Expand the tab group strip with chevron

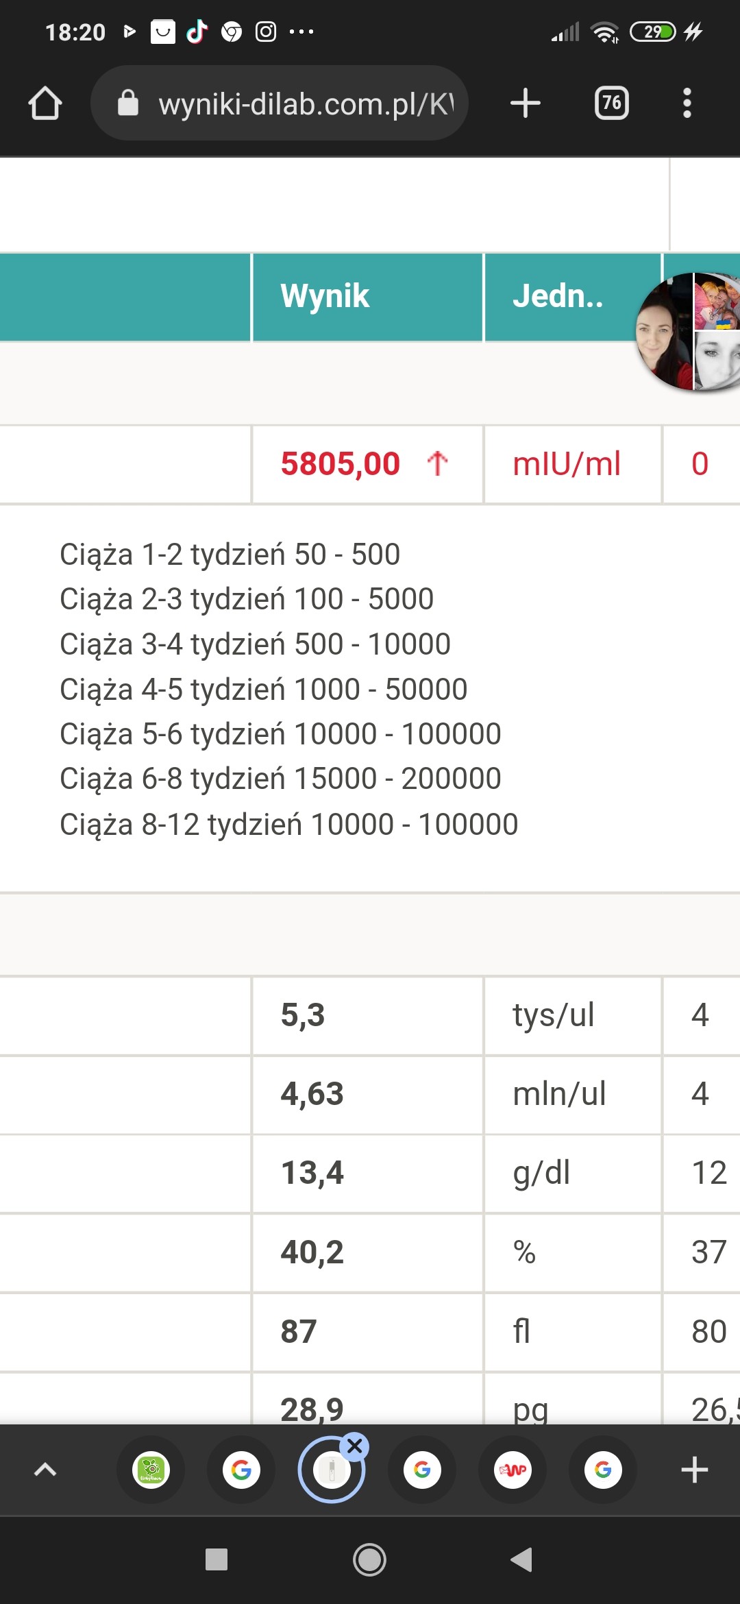point(45,1470)
